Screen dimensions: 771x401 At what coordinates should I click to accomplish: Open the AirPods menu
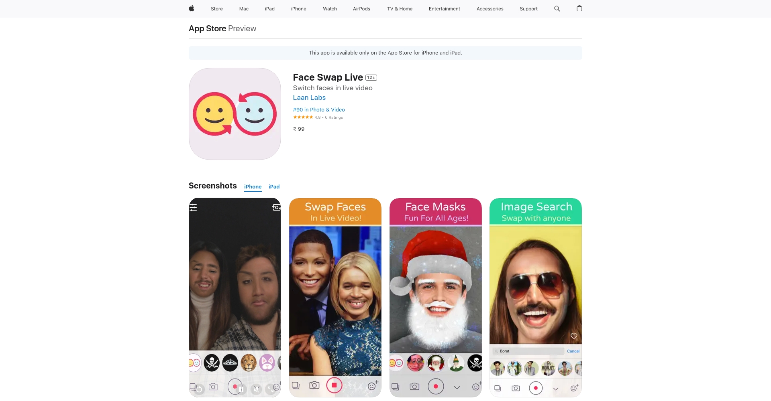click(x=361, y=9)
